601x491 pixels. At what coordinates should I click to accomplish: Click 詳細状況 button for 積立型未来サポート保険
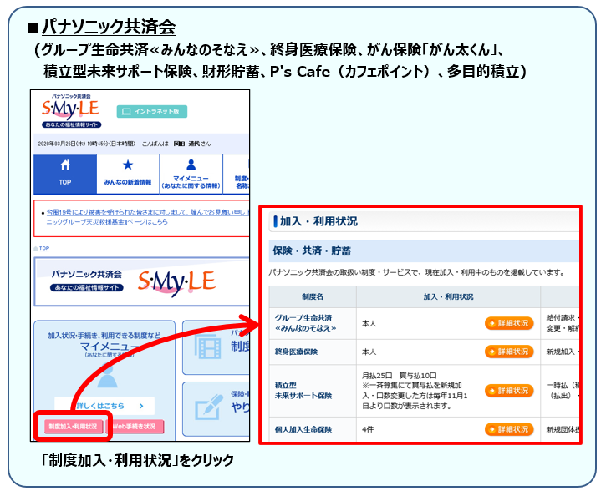pyautogui.click(x=509, y=391)
